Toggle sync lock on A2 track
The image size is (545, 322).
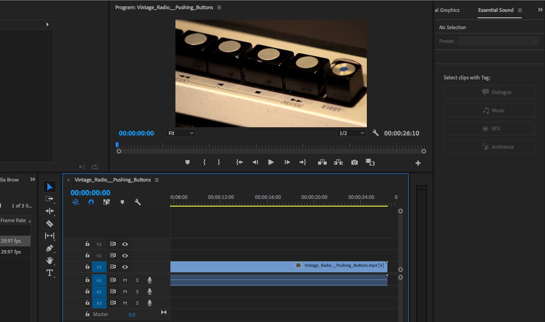pyautogui.click(x=113, y=291)
